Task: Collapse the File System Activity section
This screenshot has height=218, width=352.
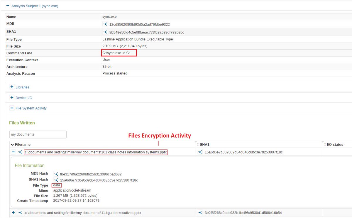Action: (x=12, y=108)
